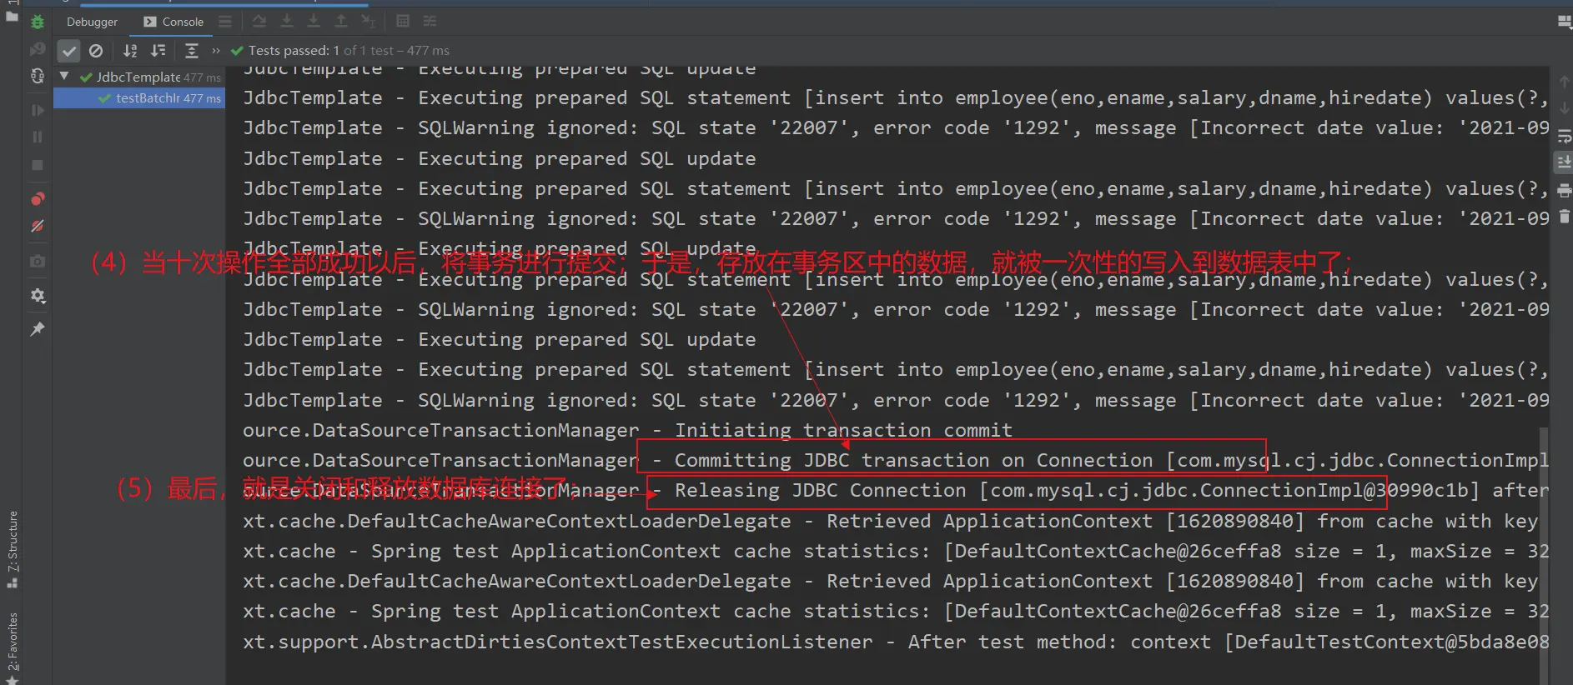Viewport: 1573px width, 685px height.
Task: Toggle Scroll to End console icon
Action: point(1565,162)
